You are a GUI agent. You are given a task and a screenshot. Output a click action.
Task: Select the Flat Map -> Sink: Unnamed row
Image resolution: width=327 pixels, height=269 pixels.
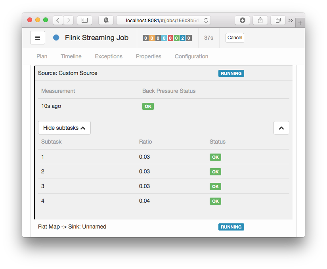72,227
